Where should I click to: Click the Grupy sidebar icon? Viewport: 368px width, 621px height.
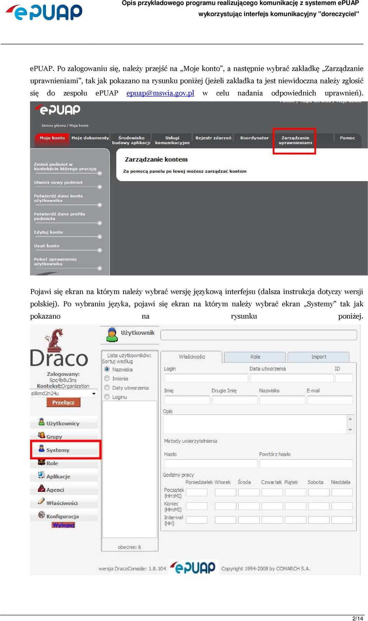pos(41,435)
